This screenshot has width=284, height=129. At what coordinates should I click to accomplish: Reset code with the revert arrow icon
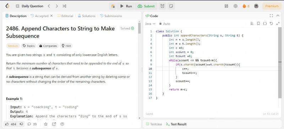(x=271, y=23)
